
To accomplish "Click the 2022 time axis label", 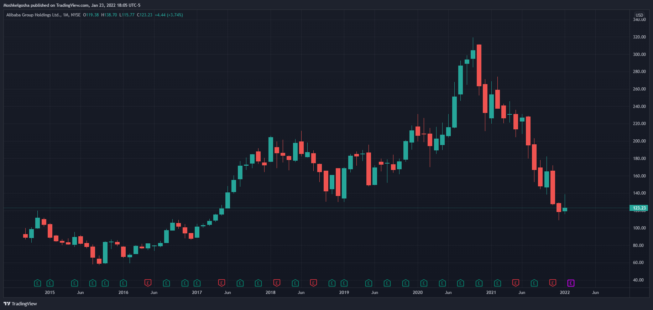I will (565, 293).
